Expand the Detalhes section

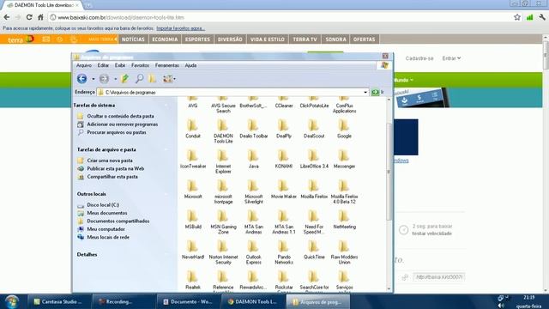click(x=166, y=254)
